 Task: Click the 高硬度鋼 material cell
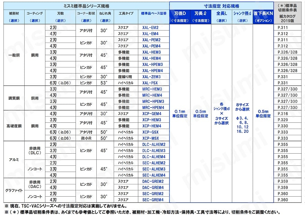pyautogui.click(x=14, y=126)
